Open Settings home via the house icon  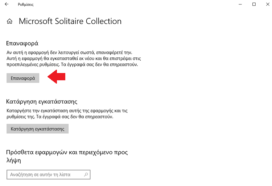9,21
